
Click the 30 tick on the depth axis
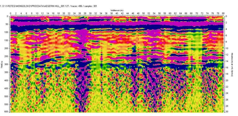tap(226, 112)
